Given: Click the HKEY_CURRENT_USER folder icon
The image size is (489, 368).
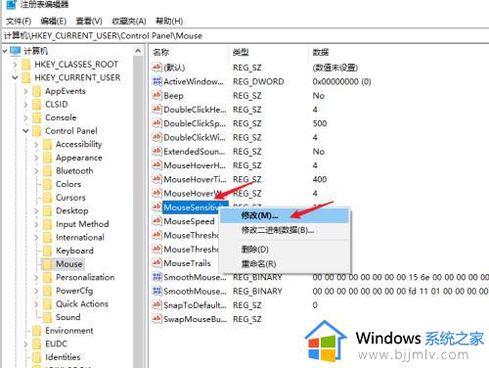Looking at the screenshot, I should click(25, 77).
